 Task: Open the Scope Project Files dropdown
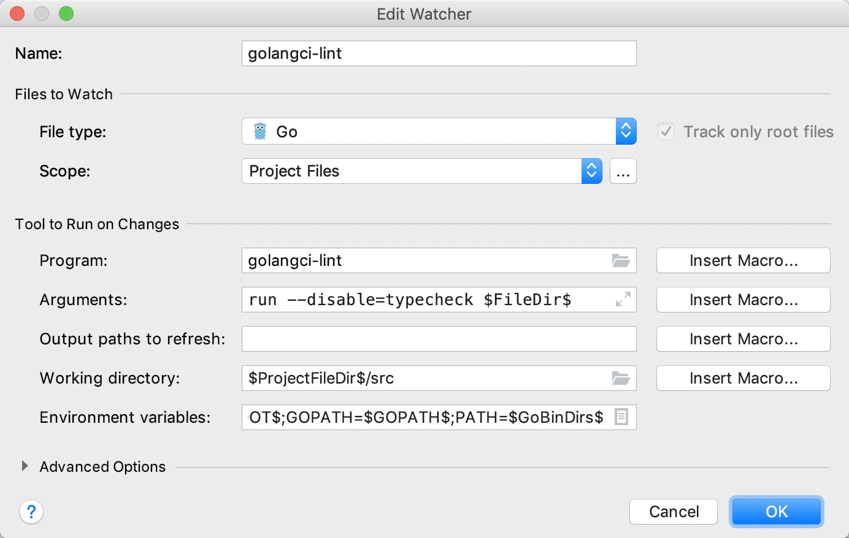coord(422,171)
